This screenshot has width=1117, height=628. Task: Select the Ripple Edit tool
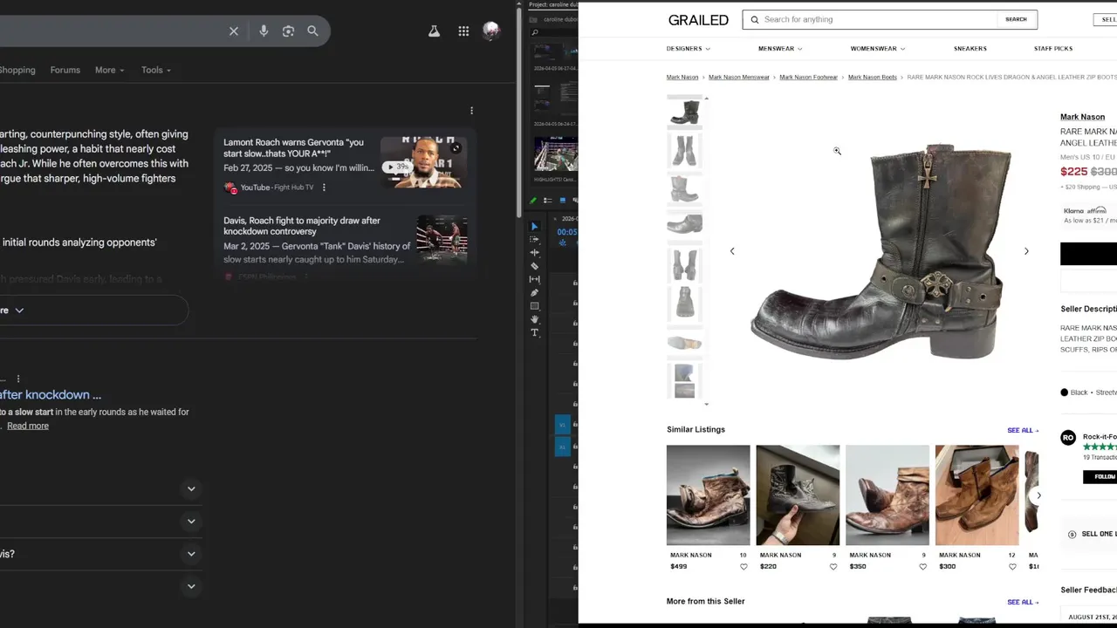pyautogui.click(x=535, y=253)
